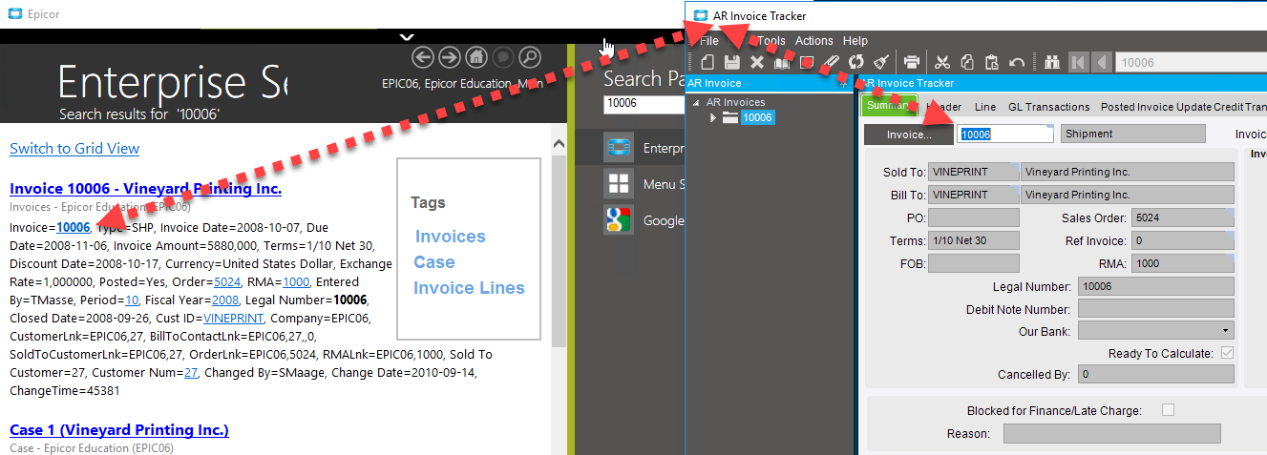The width and height of the screenshot is (1267, 455).
Task: Click the binoculars search icon
Action: 1052,62
